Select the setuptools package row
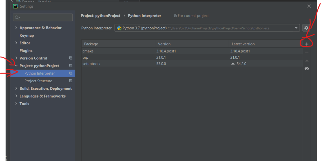The height and width of the screenshot is (161, 321). tap(192, 64)
